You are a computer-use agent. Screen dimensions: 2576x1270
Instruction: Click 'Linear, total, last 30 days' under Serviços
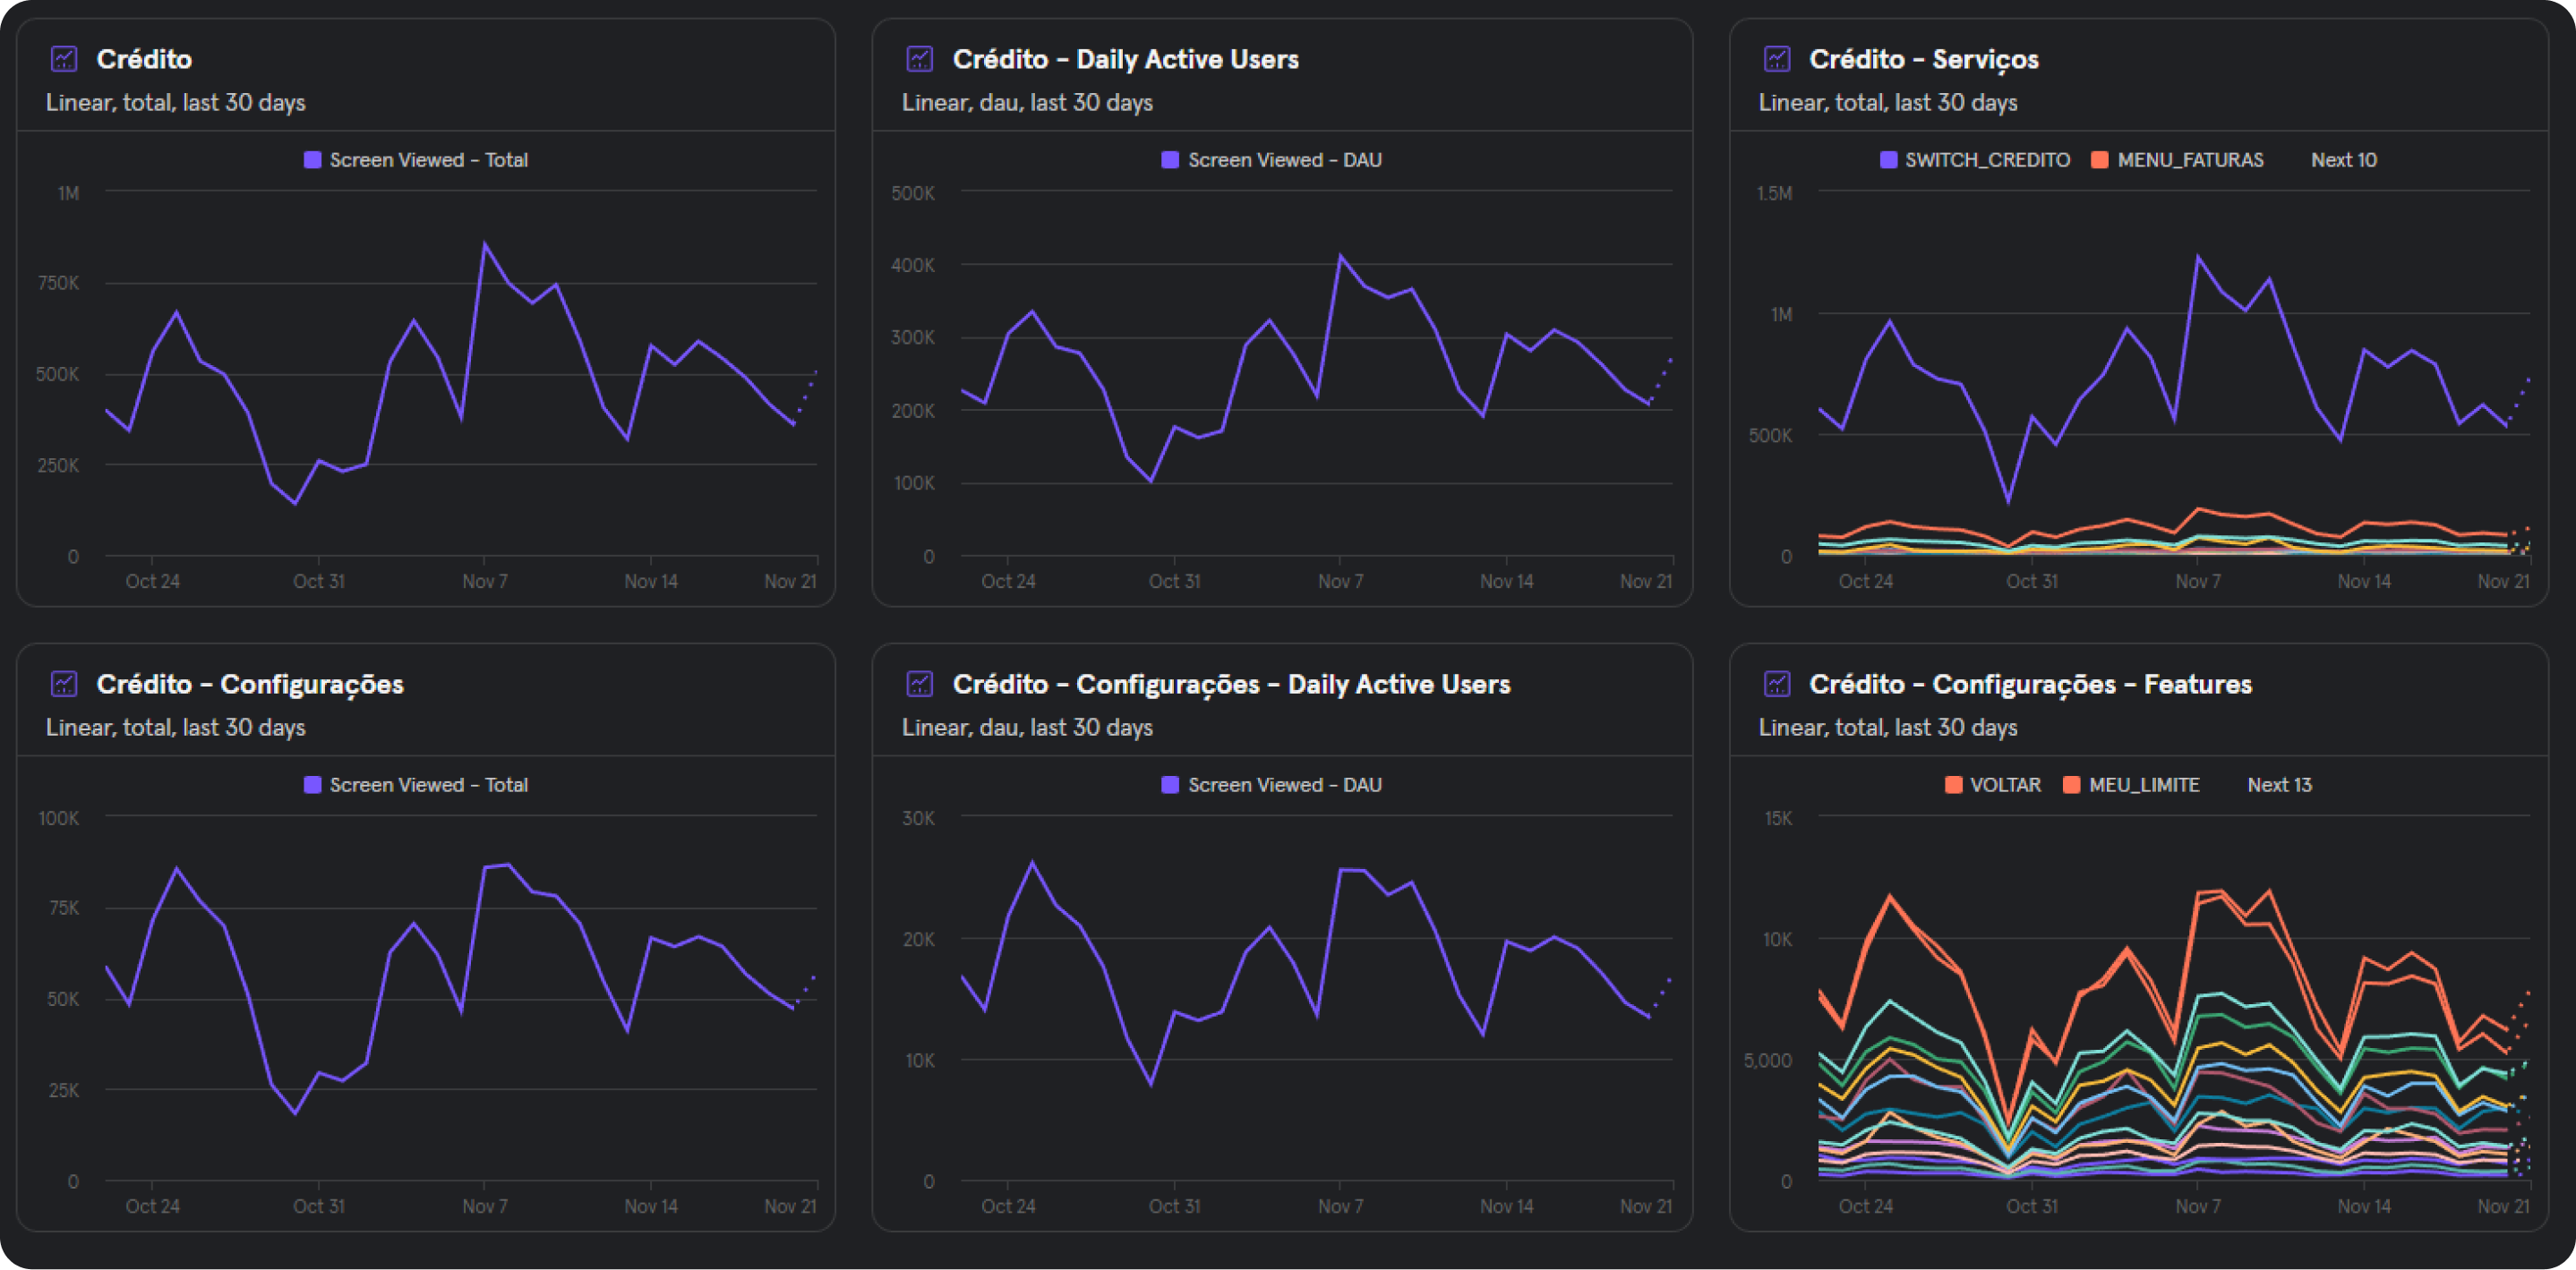tap(1888, 103)
